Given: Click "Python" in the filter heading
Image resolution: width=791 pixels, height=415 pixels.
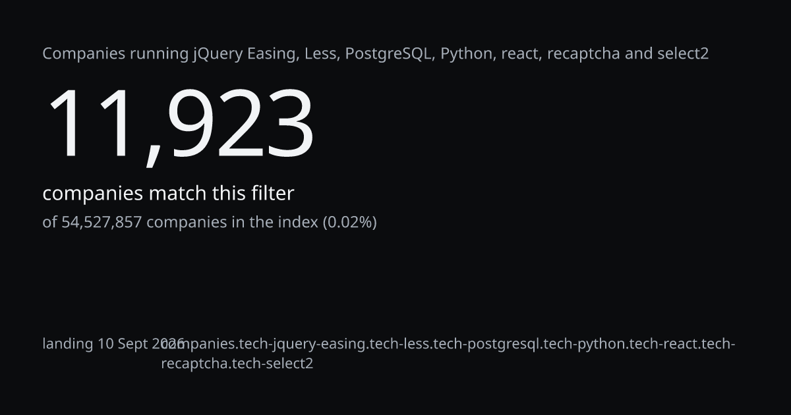Looking at the screenshot, I should click(467, 54).
